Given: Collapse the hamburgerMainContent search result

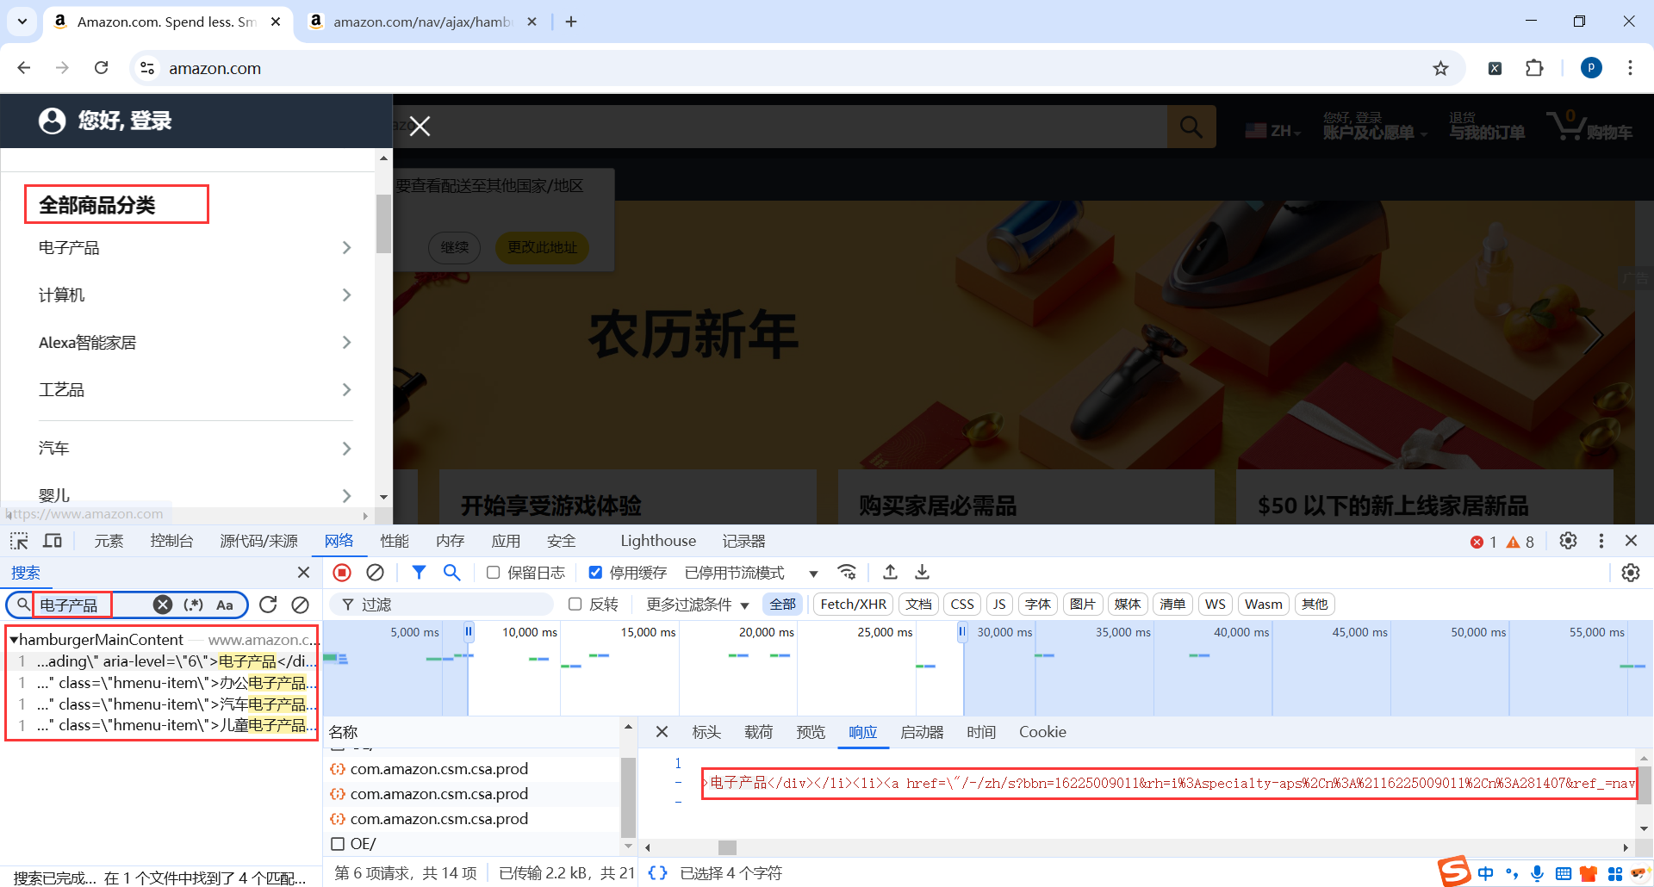Looking at the screenshot, I should (x=14, y=640).
